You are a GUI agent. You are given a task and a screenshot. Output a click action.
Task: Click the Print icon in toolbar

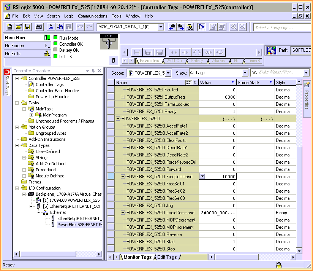[39, 27]
